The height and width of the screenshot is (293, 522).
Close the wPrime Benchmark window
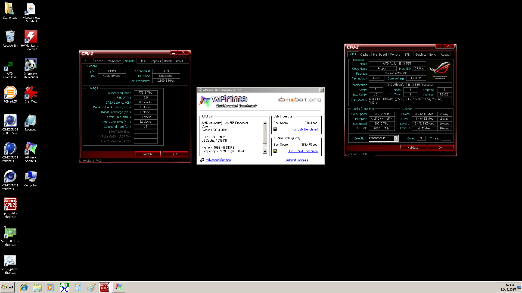pos(321,90)
